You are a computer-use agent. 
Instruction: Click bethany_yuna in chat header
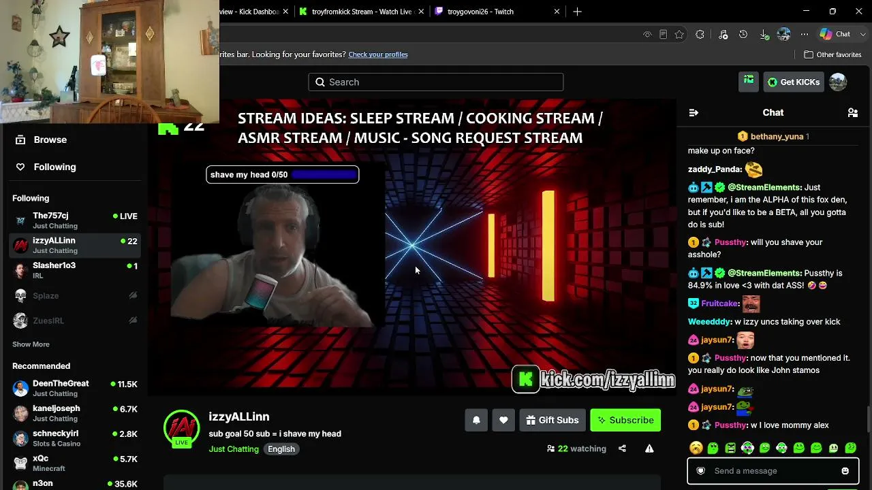(777, 137)
